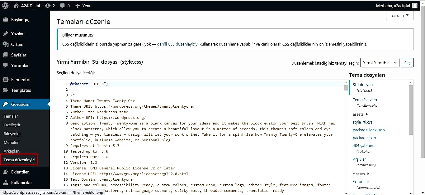Click the theme files list scrollbar

point(411,110)
